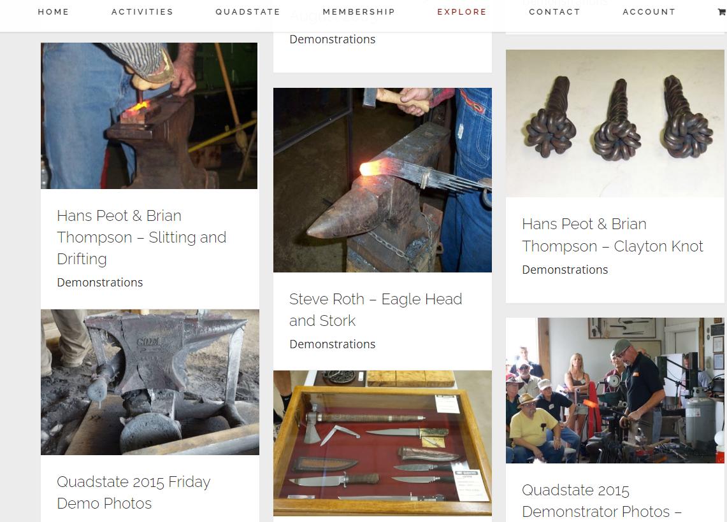The width and height of the screenshot is (727, 522).
Task: Open the Quadstate 2015 Friday Demo Photos post
Action: tap(134, 492)
